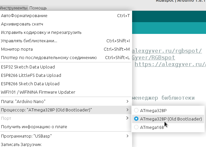Open Управлять библиотеками...
Screen dimensions: 206x147
66,41
